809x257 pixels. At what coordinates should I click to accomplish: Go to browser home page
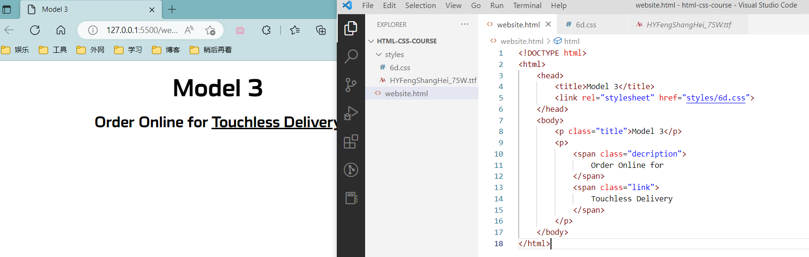point(61,30)
